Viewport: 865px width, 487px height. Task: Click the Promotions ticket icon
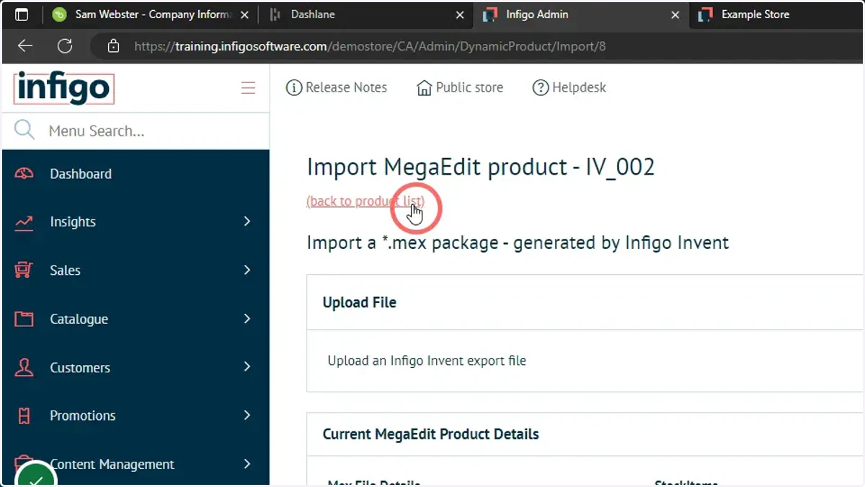click(25, 416)
